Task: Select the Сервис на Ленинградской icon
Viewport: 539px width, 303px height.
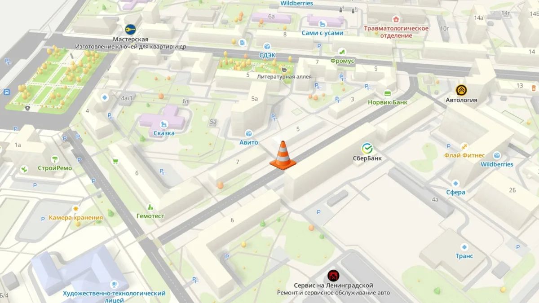Action: tap(333, 275)
